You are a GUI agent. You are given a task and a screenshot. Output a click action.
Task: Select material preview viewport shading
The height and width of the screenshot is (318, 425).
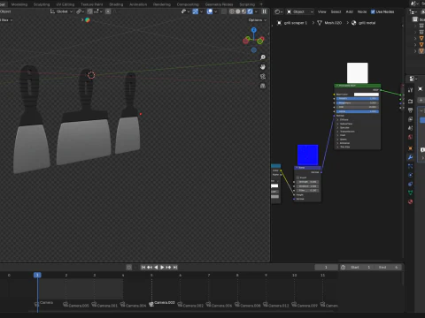point(244,11)
